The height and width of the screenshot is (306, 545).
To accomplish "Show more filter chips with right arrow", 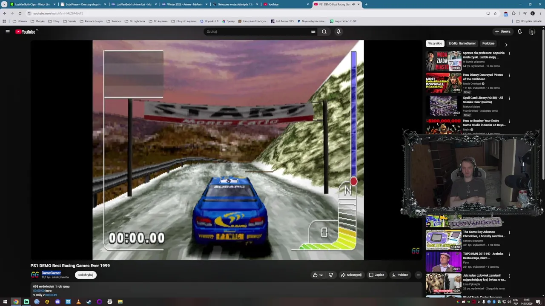I will point(506,44).
